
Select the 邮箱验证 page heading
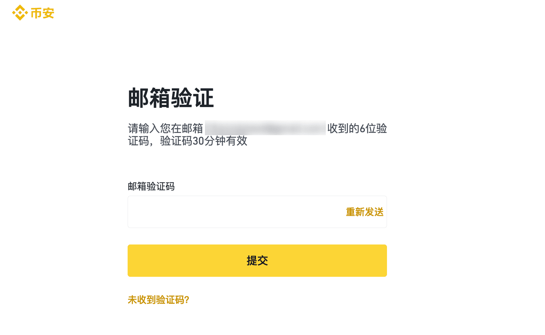coord(171,98)
